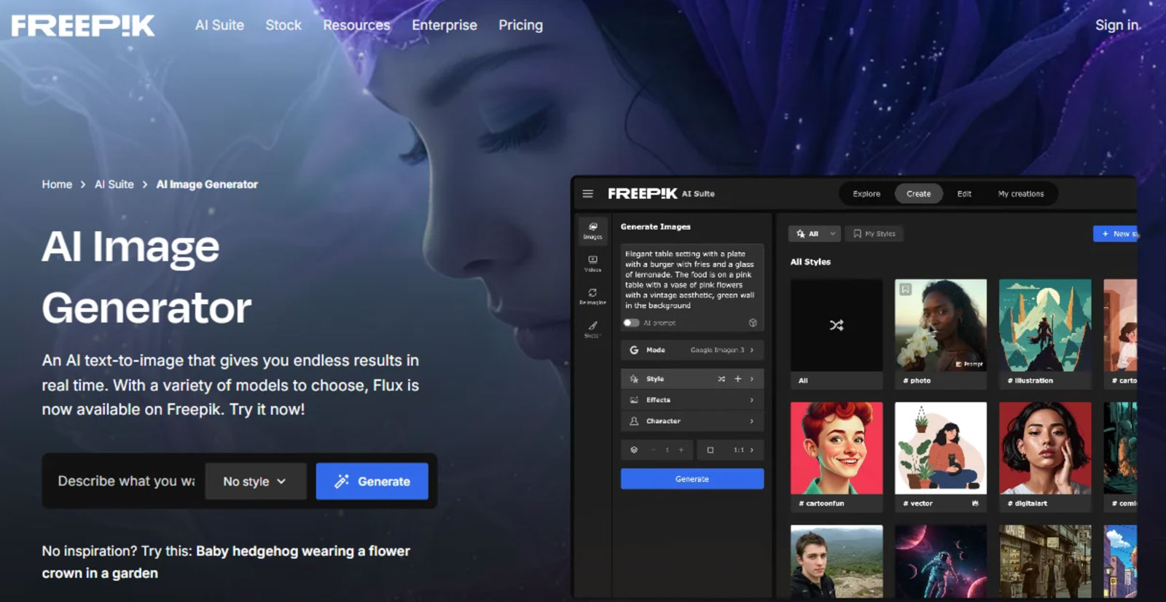Click the image count palette icon
The width and height of the screenshot is (1166, 602).
634,450
